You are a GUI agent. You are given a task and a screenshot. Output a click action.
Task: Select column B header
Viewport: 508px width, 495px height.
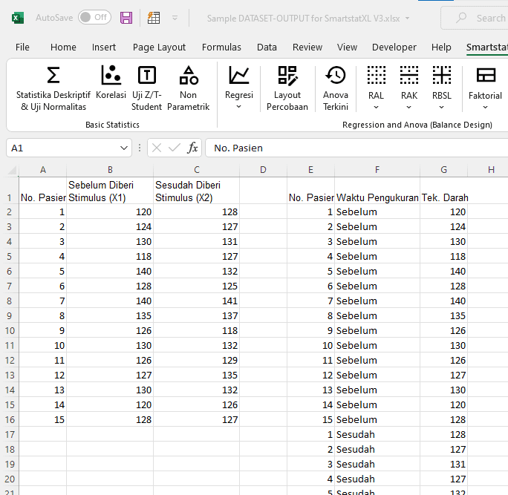(x=110, y=170)
